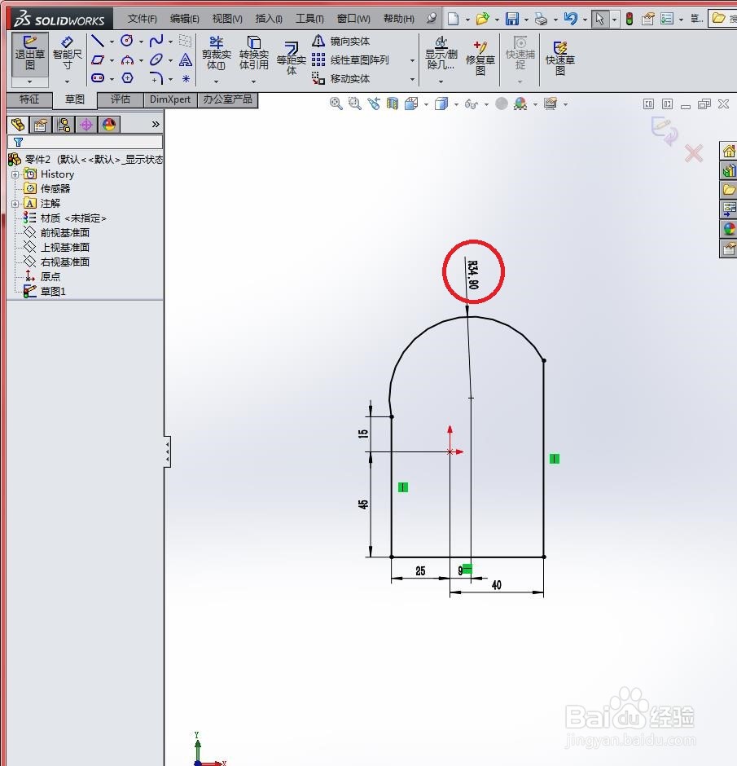
Task: Open the Circle tool dropdown arrow
Action: (141, 42)
